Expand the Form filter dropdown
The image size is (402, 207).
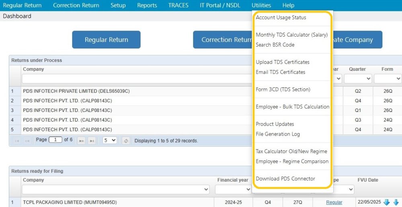(x=388, y=79)
